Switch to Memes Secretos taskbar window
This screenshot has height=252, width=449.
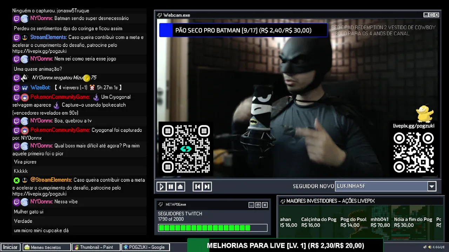click(x=47, y=247)
